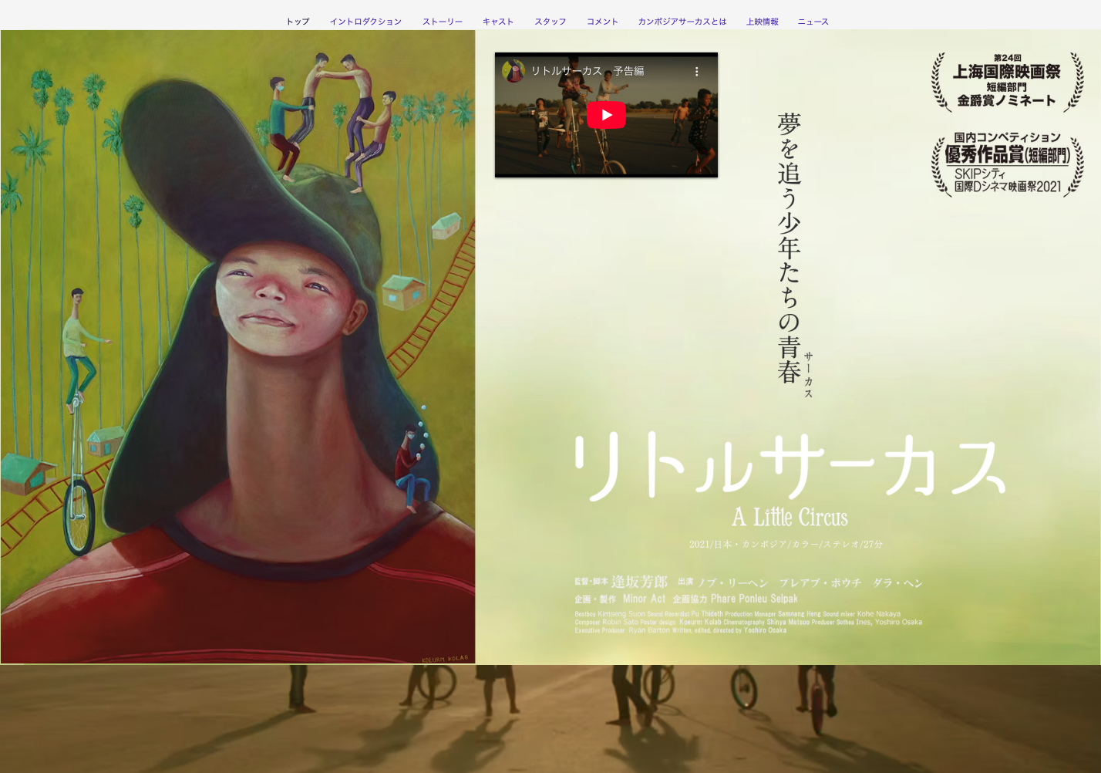Click the 2021/日本・カンボジア/カラー/ステレオ/27分 line
The image size is (1101, 773).
[x=786, y=544]
